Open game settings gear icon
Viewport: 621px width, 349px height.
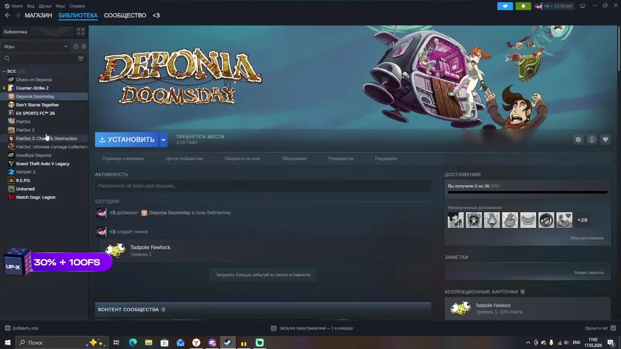(x=578, y=140)
